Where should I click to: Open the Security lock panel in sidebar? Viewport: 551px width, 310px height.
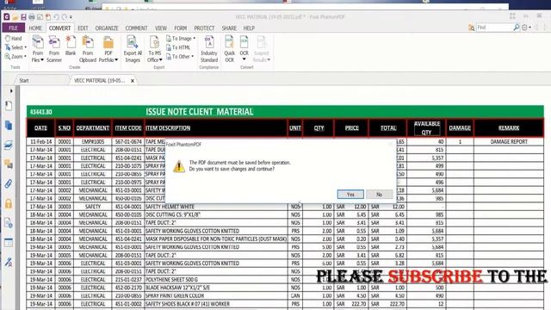click(9, 203)
